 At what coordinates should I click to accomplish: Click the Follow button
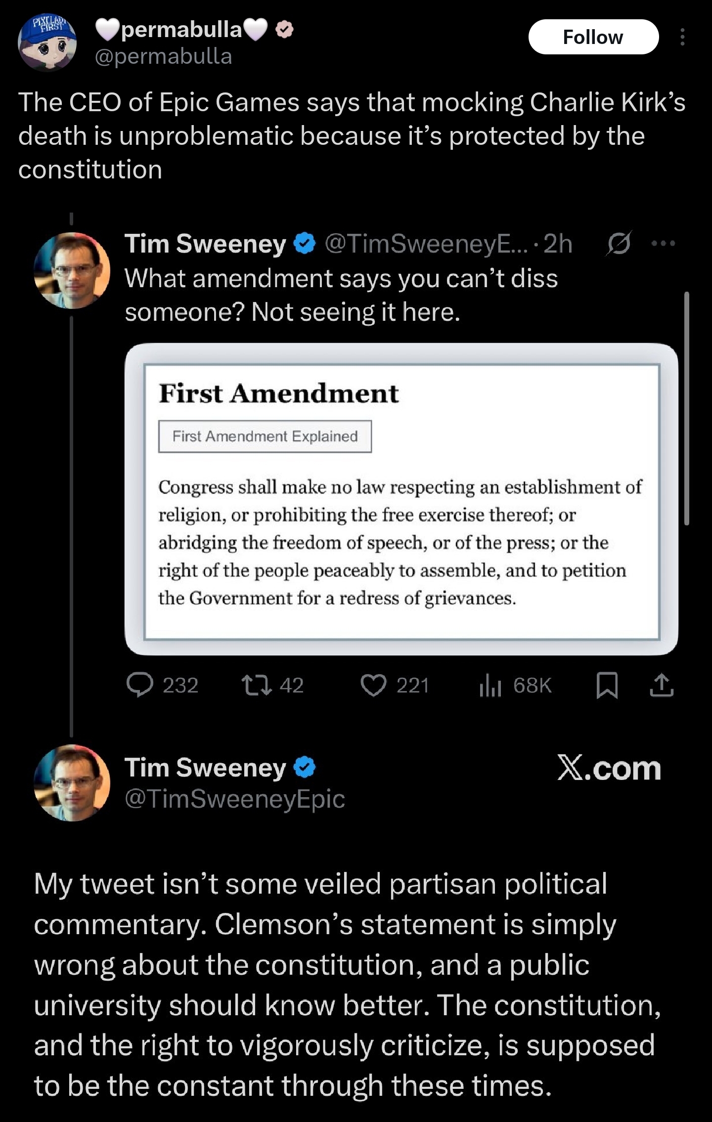pyautogui.click(x=593, y=37)
